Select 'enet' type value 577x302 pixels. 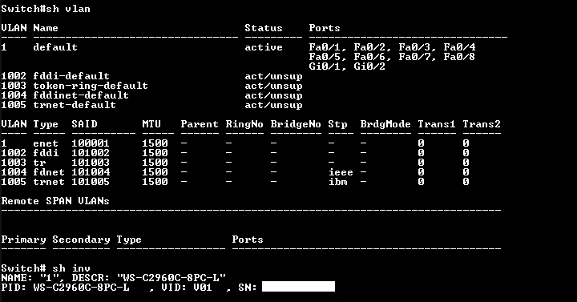46,143
